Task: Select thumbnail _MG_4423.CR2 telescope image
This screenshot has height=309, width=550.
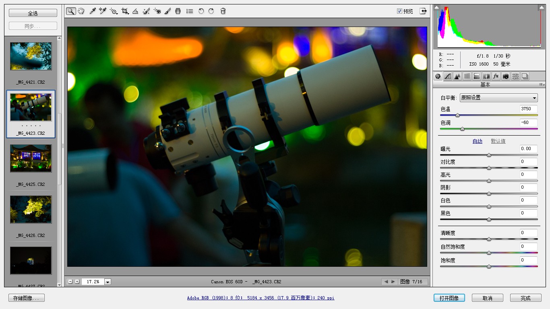Action: click(x=31, y=107)
